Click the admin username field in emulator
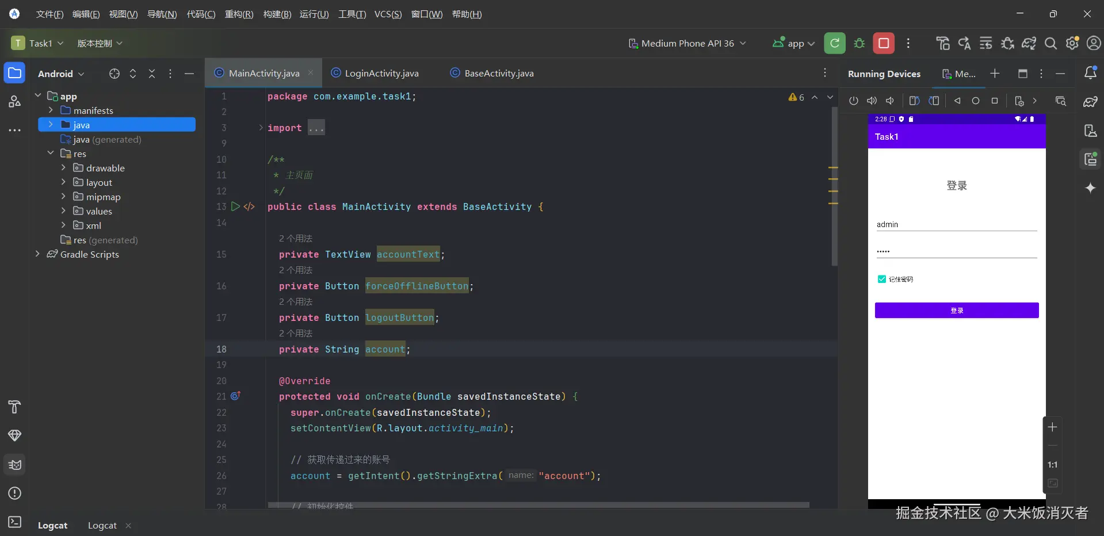The height and width of the screenshot is (536, 1104). click(956, 224)
